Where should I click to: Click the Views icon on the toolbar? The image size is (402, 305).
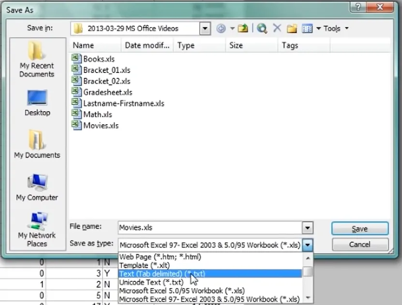tap(307, 28)
